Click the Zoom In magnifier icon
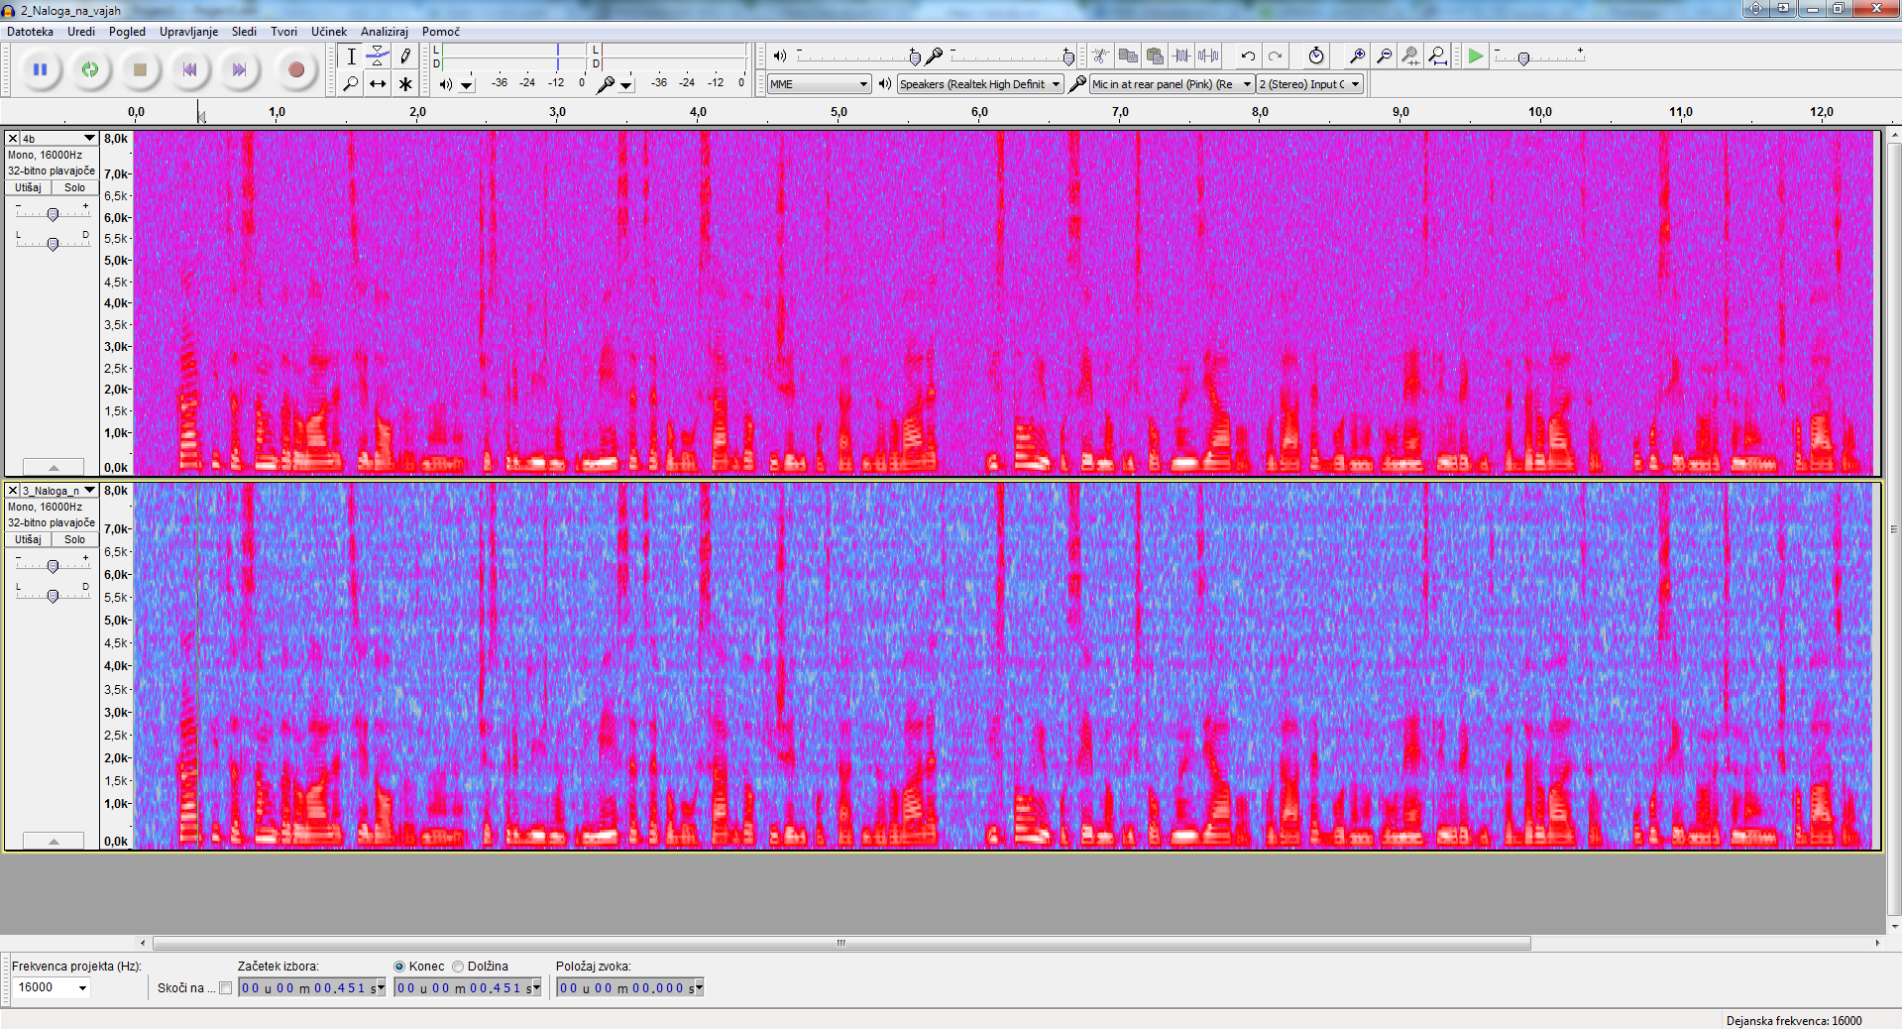The height and width of the screenshot is (1029, 1902). coord(1357,57)
